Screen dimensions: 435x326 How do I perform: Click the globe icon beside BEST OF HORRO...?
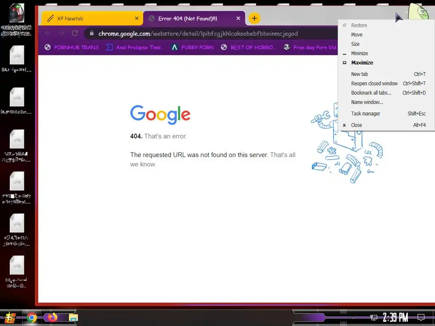pyautogui.click(x=224, y=48)
